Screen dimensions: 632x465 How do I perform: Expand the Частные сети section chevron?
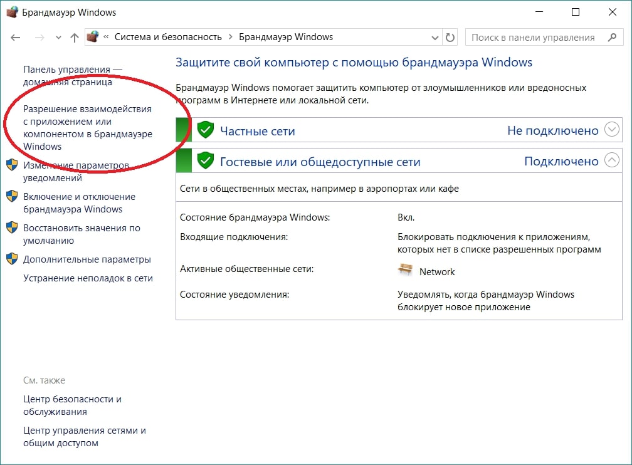point(612,130)
